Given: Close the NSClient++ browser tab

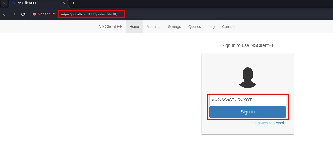Looking at the screenshot, I should (64, 3).
